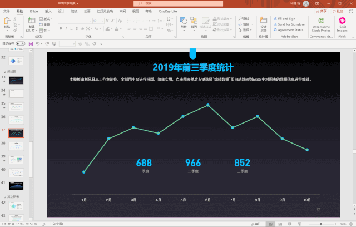Click the Reset slide button
The width and height of the screenshot is (356, 227).
click(x=44, y=24)
